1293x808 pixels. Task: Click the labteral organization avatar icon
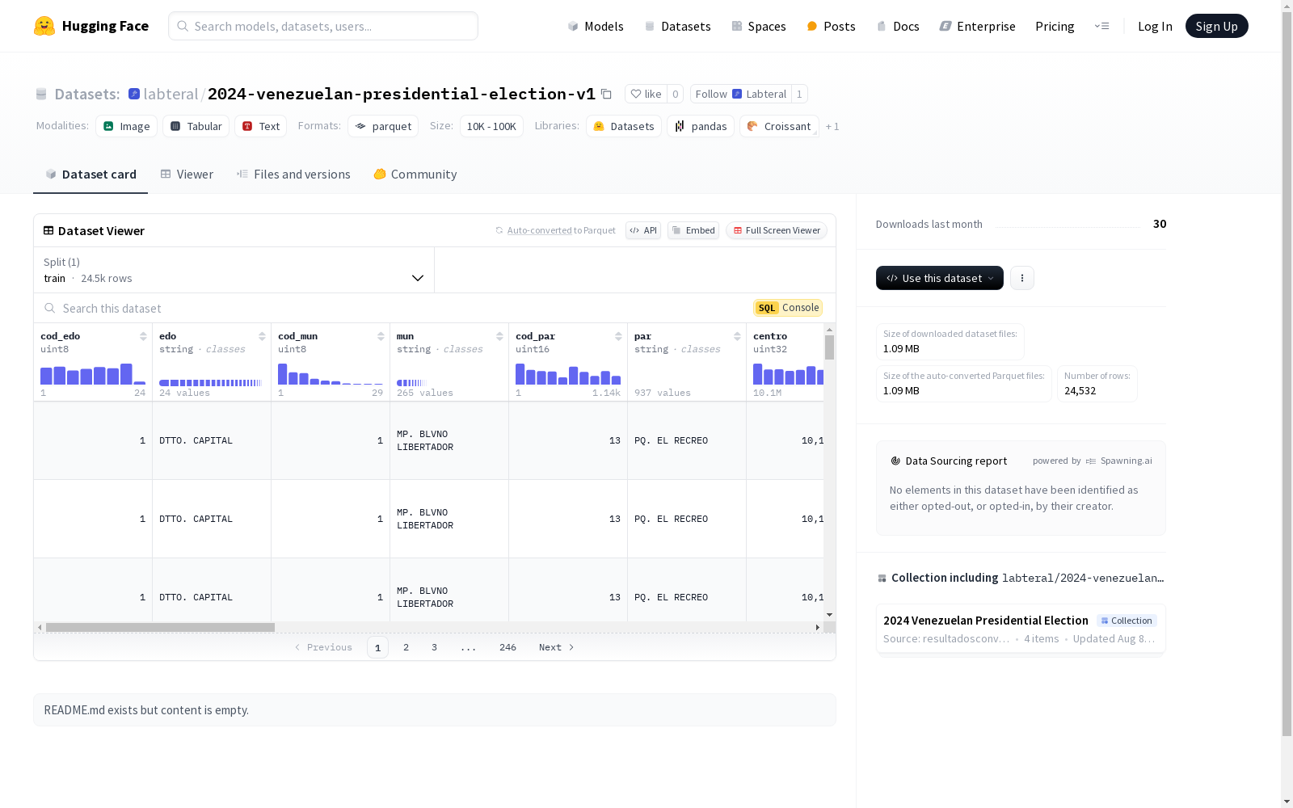[134, 94]
